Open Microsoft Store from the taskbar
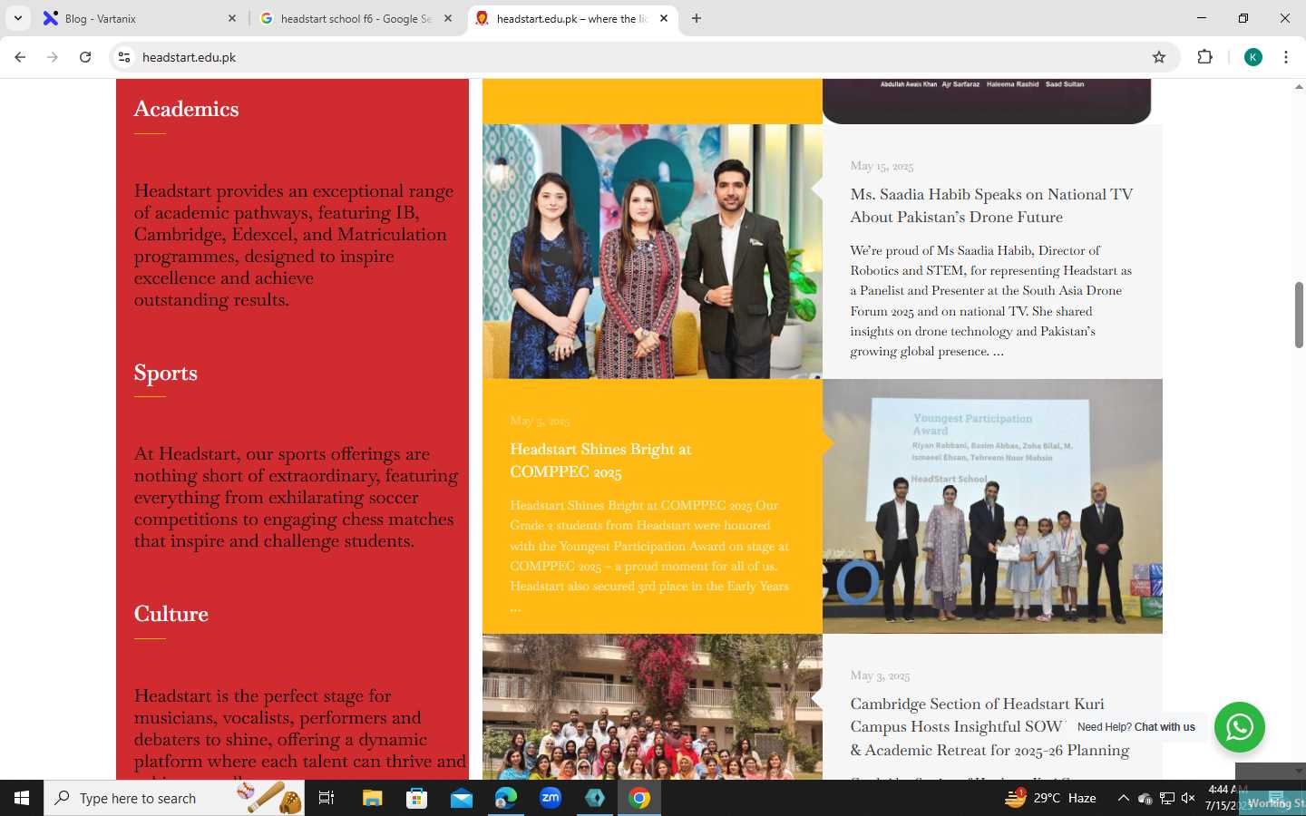Screen dimensions: 1306x816 [416, 798]
